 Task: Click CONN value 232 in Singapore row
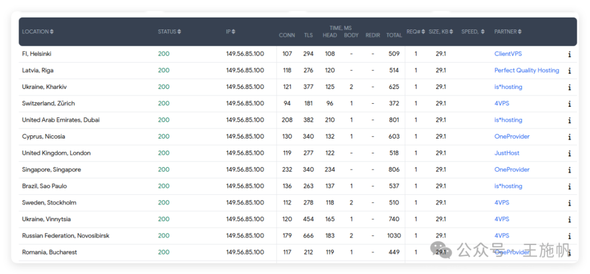[x=287, y=170]
